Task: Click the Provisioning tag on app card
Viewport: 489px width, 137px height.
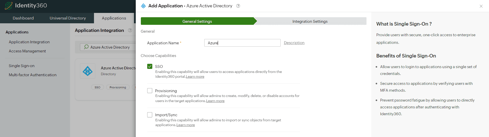Action: click(x=118, y=87)
